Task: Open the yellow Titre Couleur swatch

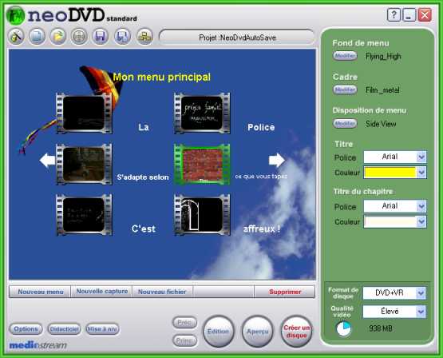Action: (390, 173)
